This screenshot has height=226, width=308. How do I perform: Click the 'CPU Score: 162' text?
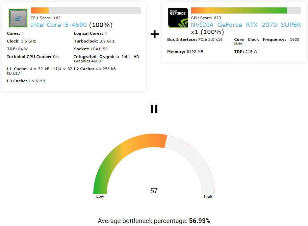pyautogui.click(x=46, y=18)
